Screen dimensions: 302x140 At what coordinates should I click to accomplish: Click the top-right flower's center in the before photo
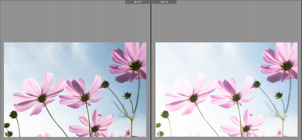[x=136, y=65]
